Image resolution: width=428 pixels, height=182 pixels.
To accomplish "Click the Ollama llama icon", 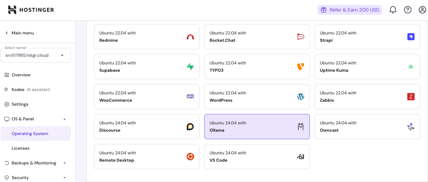I will [300, 127].
